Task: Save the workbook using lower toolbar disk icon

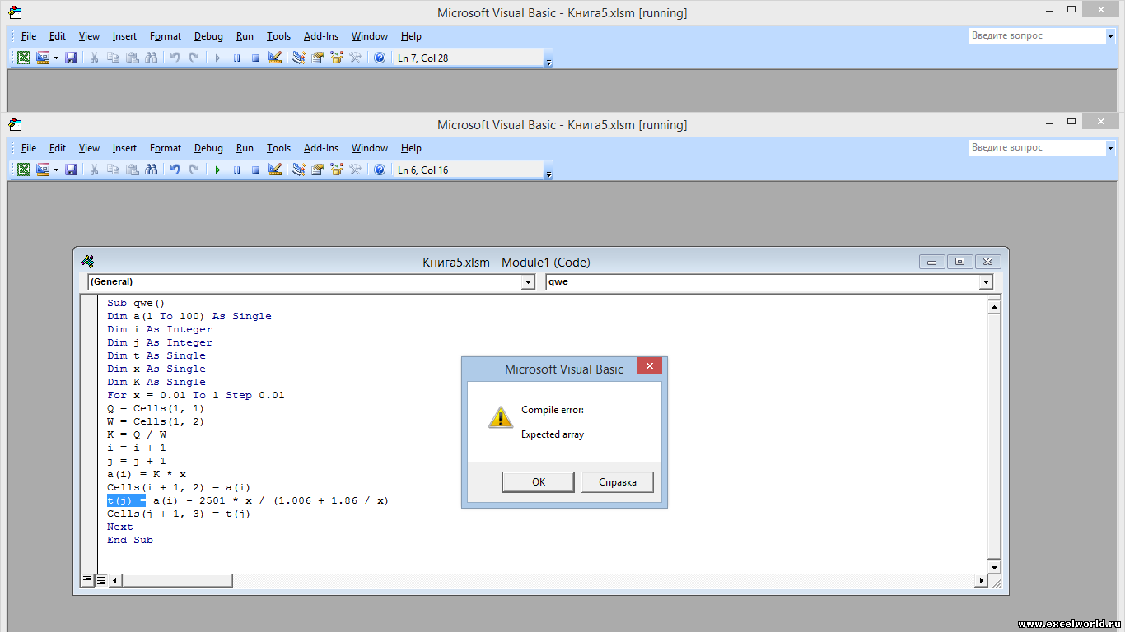Action: click(71, 170)
